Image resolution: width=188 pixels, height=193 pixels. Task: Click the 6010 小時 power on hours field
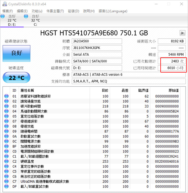172,68
